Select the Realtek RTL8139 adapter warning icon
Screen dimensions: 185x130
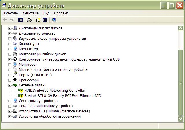pyautogui.click(x=21, y=96)
